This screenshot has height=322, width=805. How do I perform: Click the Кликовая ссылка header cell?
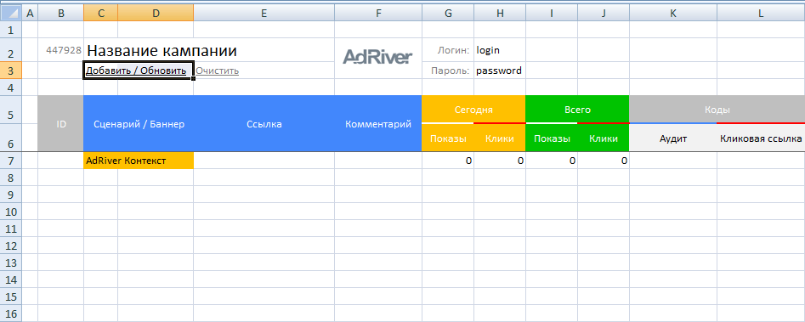761,138
